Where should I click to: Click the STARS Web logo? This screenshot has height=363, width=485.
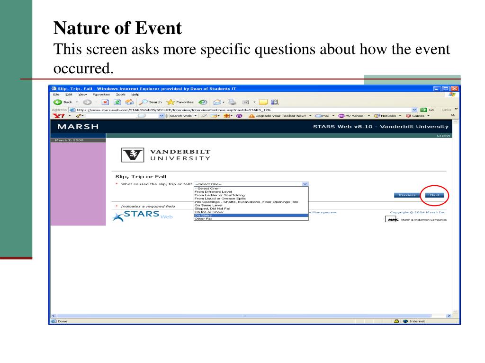(x=143, y=216)
